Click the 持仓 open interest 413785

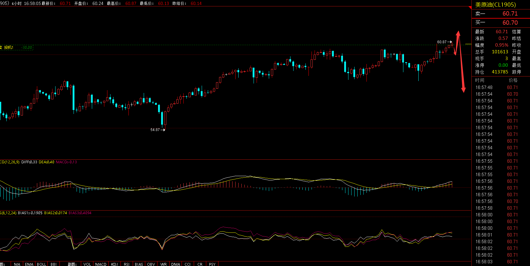tap(500, 72)
